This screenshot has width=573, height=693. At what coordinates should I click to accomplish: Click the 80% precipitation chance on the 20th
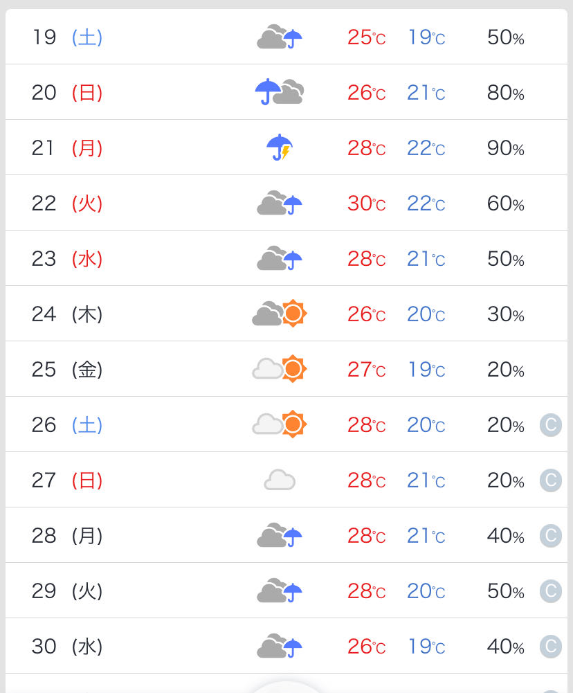tap(505, 93)
